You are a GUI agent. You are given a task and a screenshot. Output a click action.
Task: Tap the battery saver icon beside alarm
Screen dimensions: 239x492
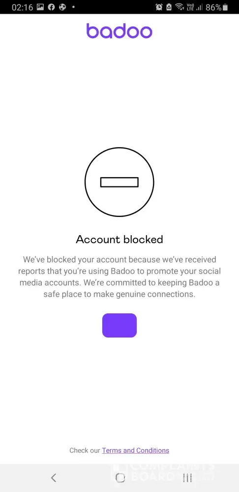169,7
